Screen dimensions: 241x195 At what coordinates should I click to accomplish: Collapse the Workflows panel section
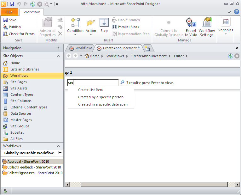(58, 146)
